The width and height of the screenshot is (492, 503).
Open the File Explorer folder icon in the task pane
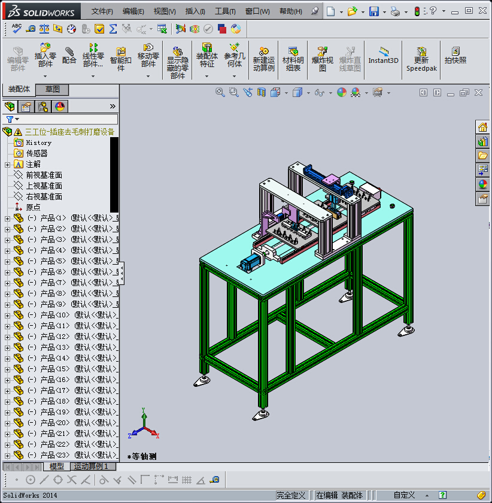click(482, 156)
